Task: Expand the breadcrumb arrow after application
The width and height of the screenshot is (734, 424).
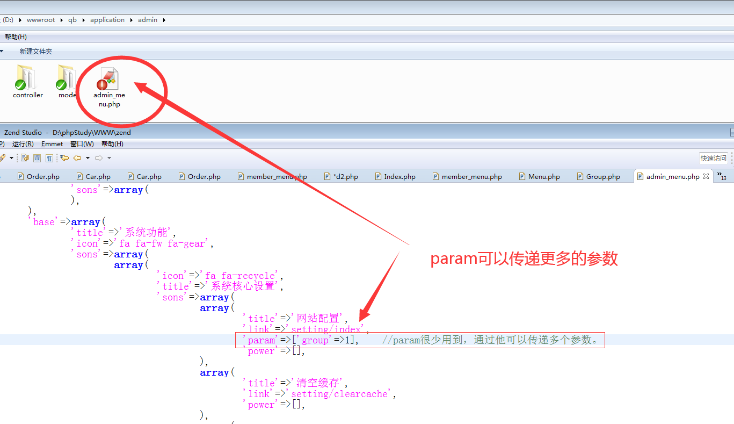Action: 131,20
